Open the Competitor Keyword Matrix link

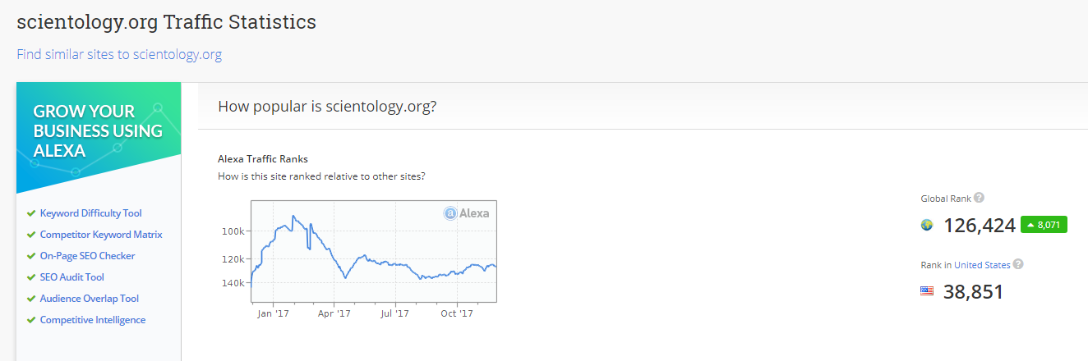point(101,235)
